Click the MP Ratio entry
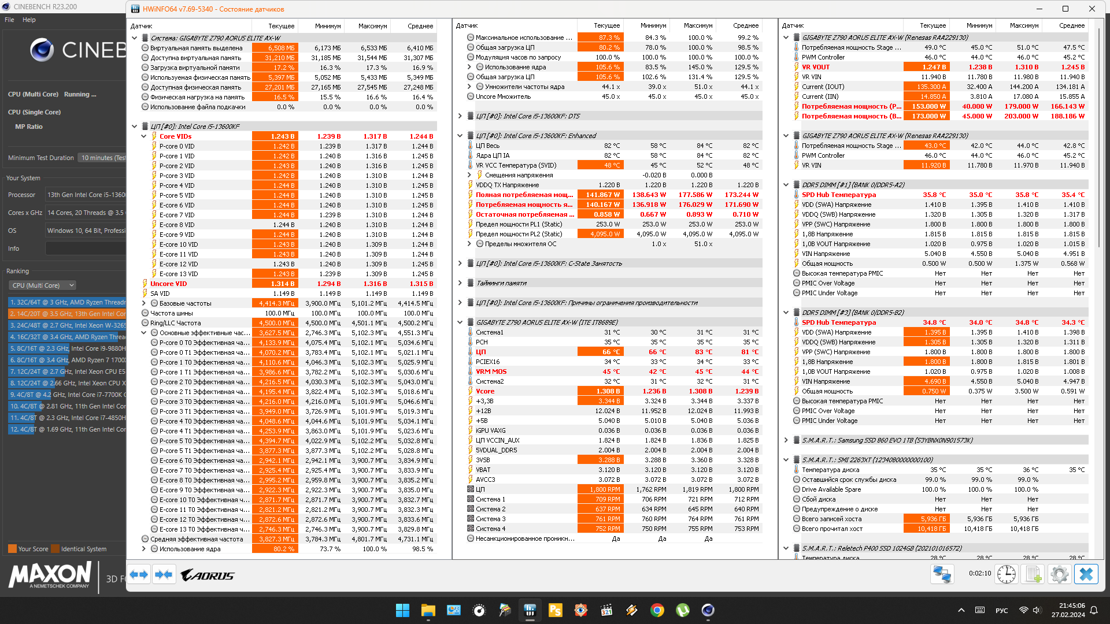 click(x=29, y=127)
